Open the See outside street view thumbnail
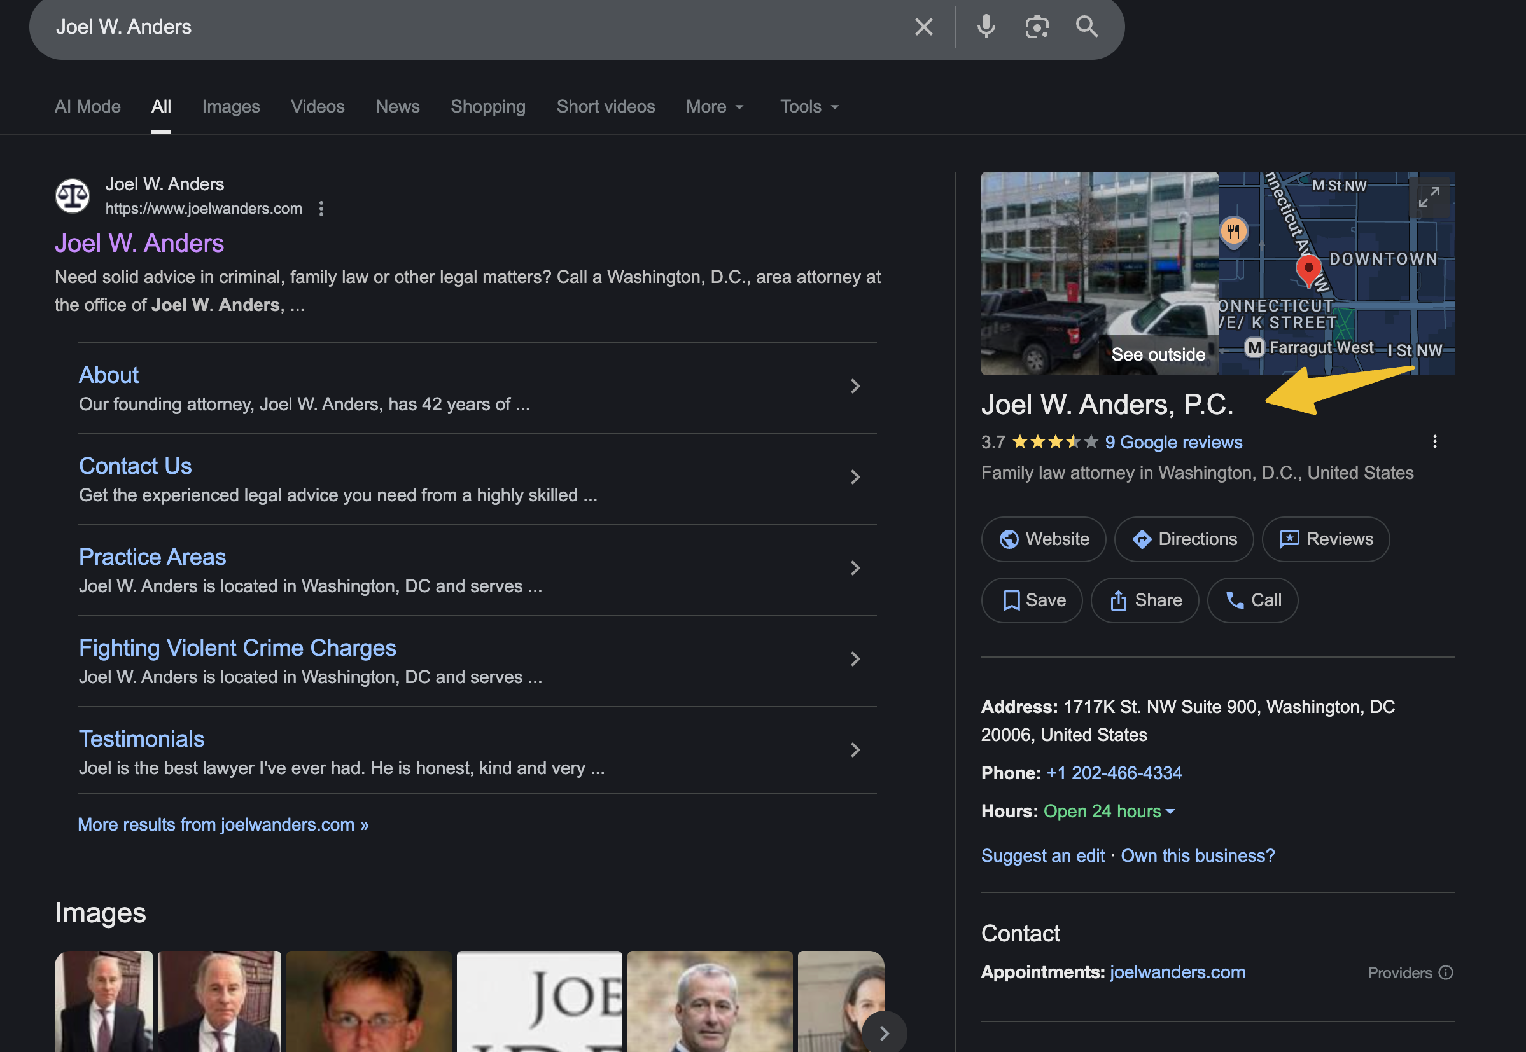1526x1052 pixels. click(1098, 273)
